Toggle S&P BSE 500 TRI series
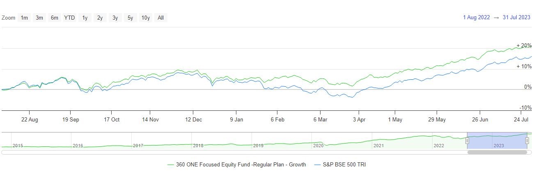Image resolution: width=538 pixels, height=184 pixels. tap(339, 165)
